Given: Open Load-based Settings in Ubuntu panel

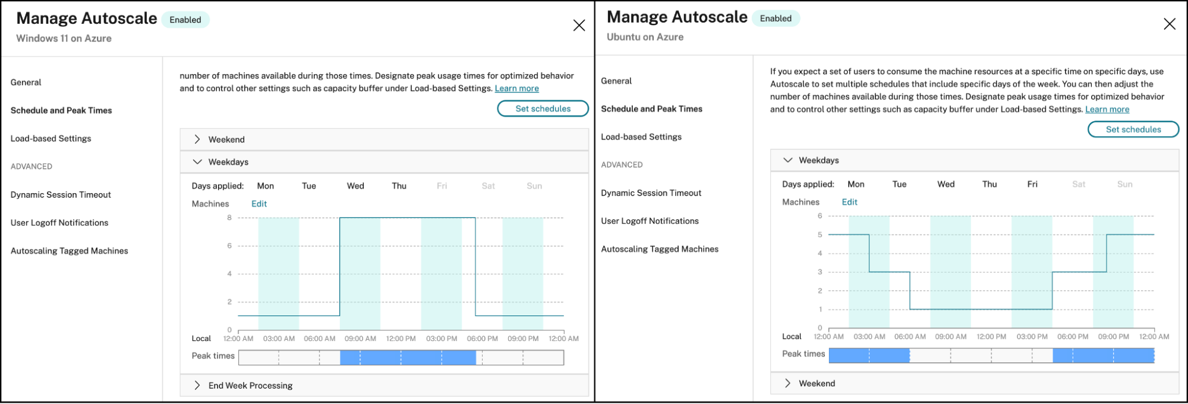Looking at the screenshot, I should (641, 137).
